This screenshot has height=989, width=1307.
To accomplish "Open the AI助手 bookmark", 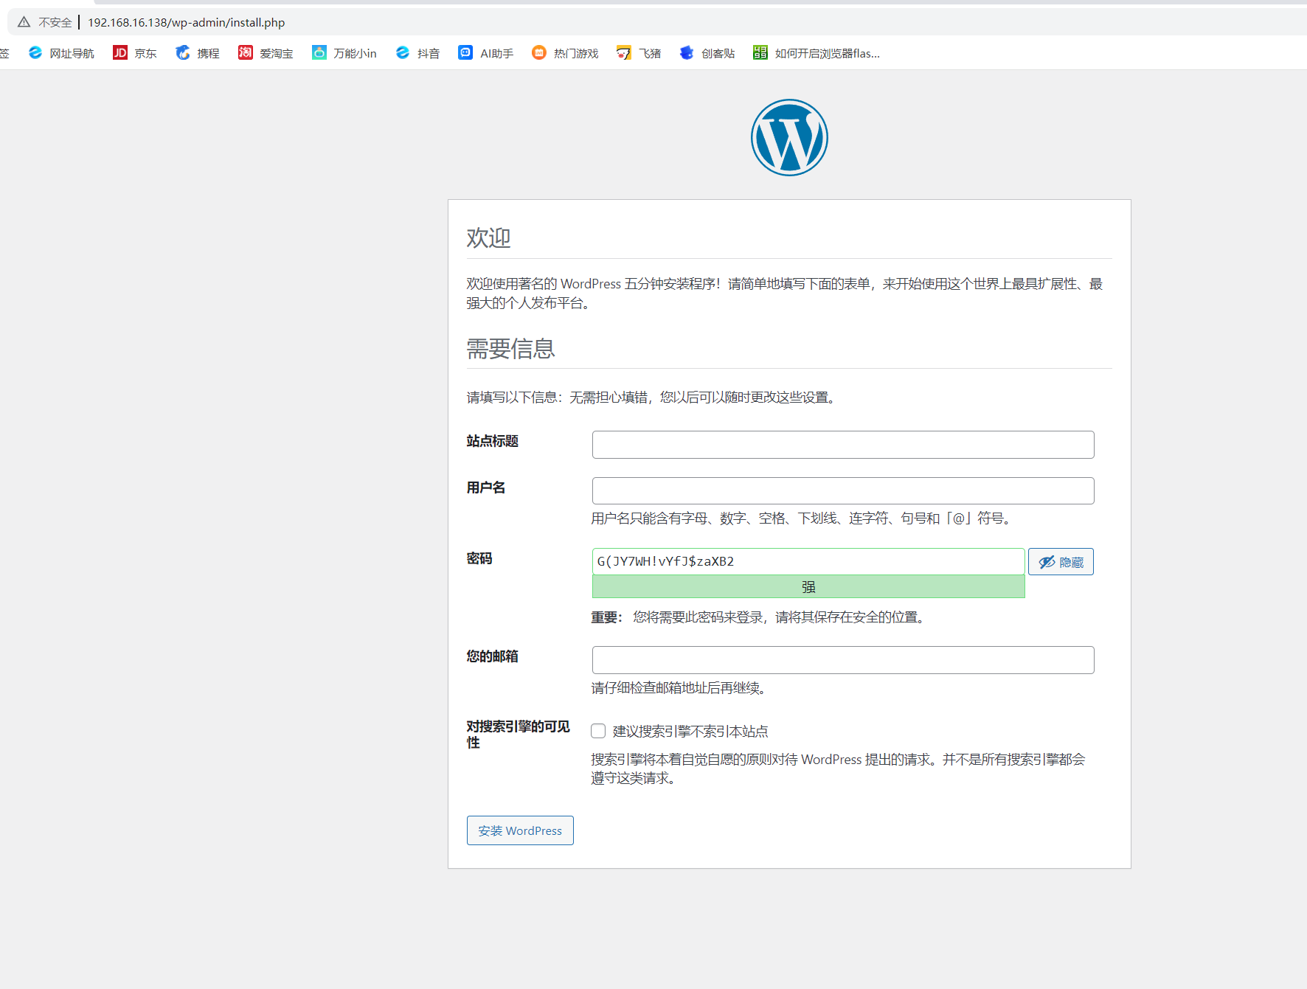I will (x=485, y=52).
